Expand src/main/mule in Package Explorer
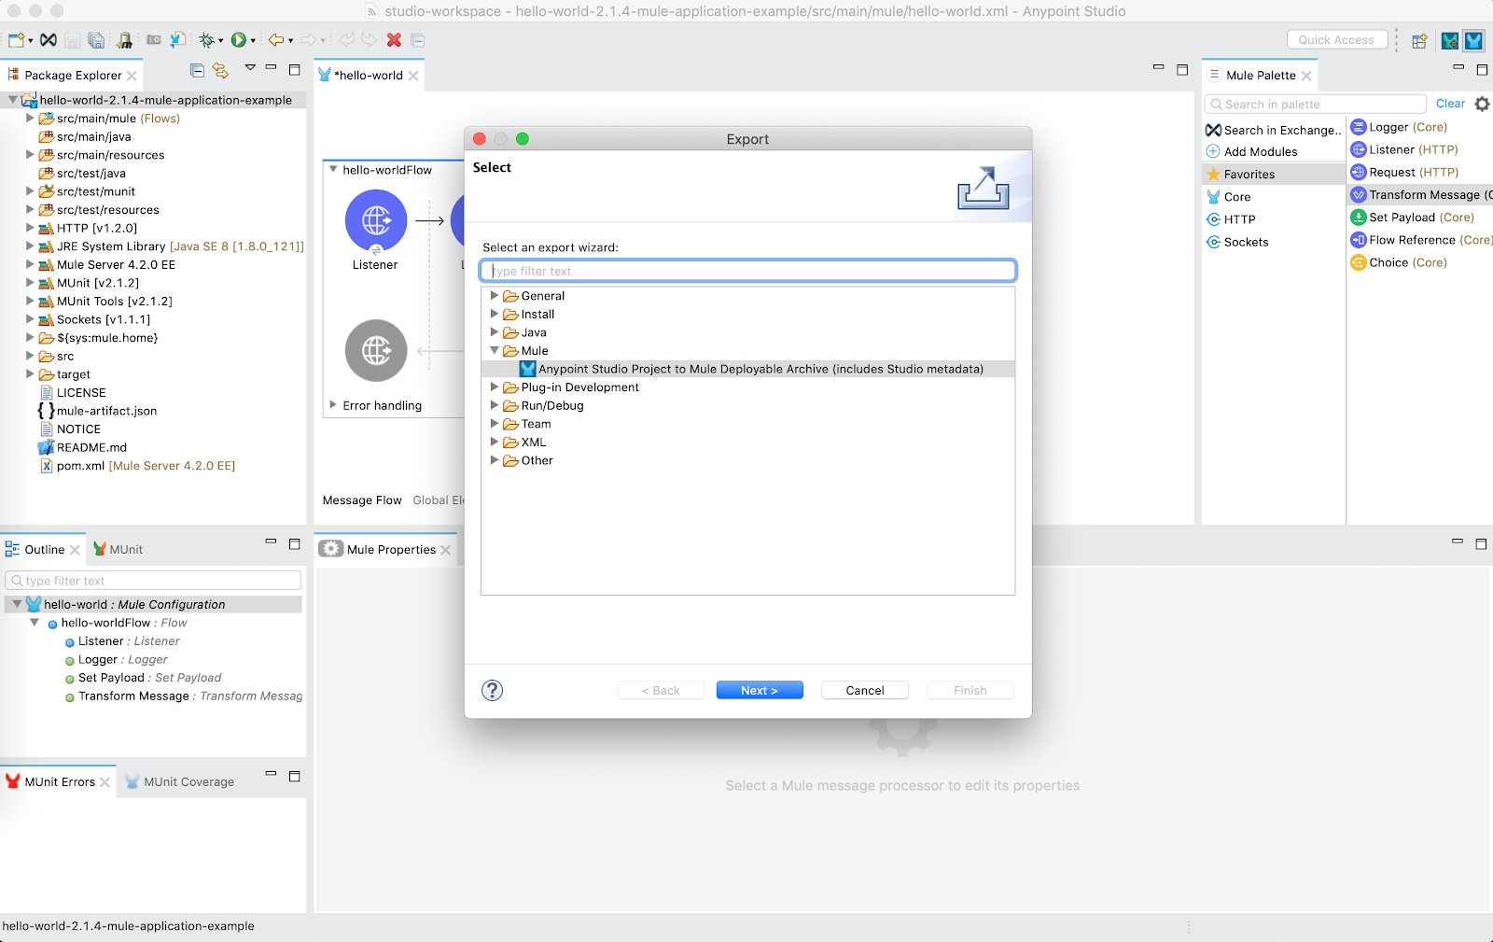 click(30, 119)
